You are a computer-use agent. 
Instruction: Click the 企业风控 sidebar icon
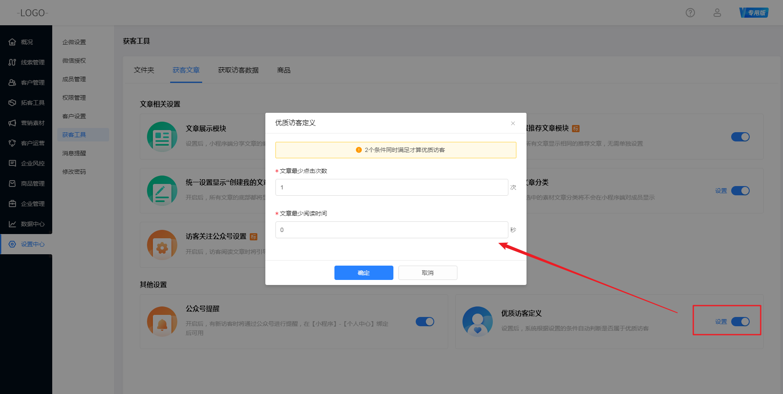[x=12, y=163]
